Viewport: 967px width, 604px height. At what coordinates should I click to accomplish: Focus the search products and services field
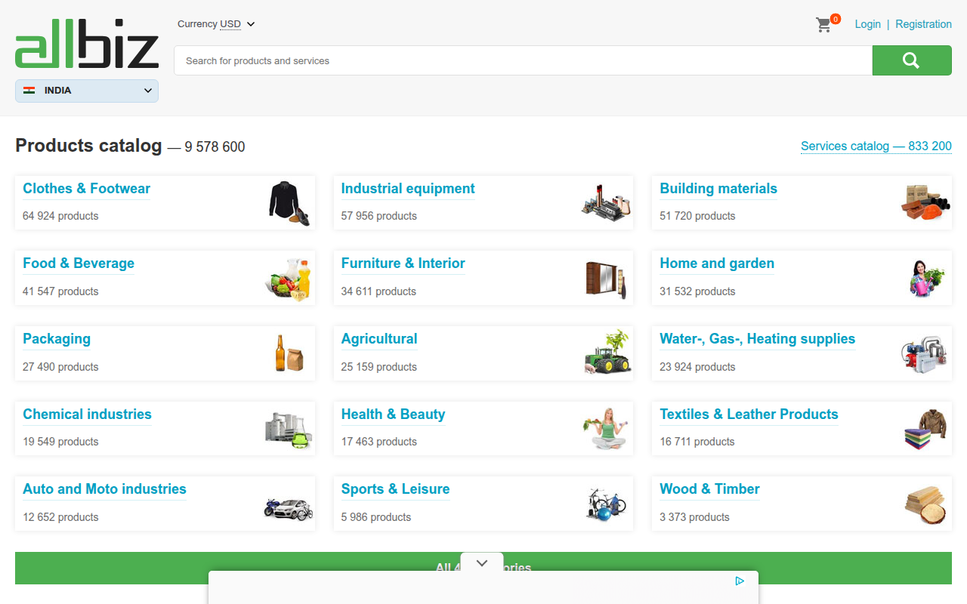[x=523, y=60]
